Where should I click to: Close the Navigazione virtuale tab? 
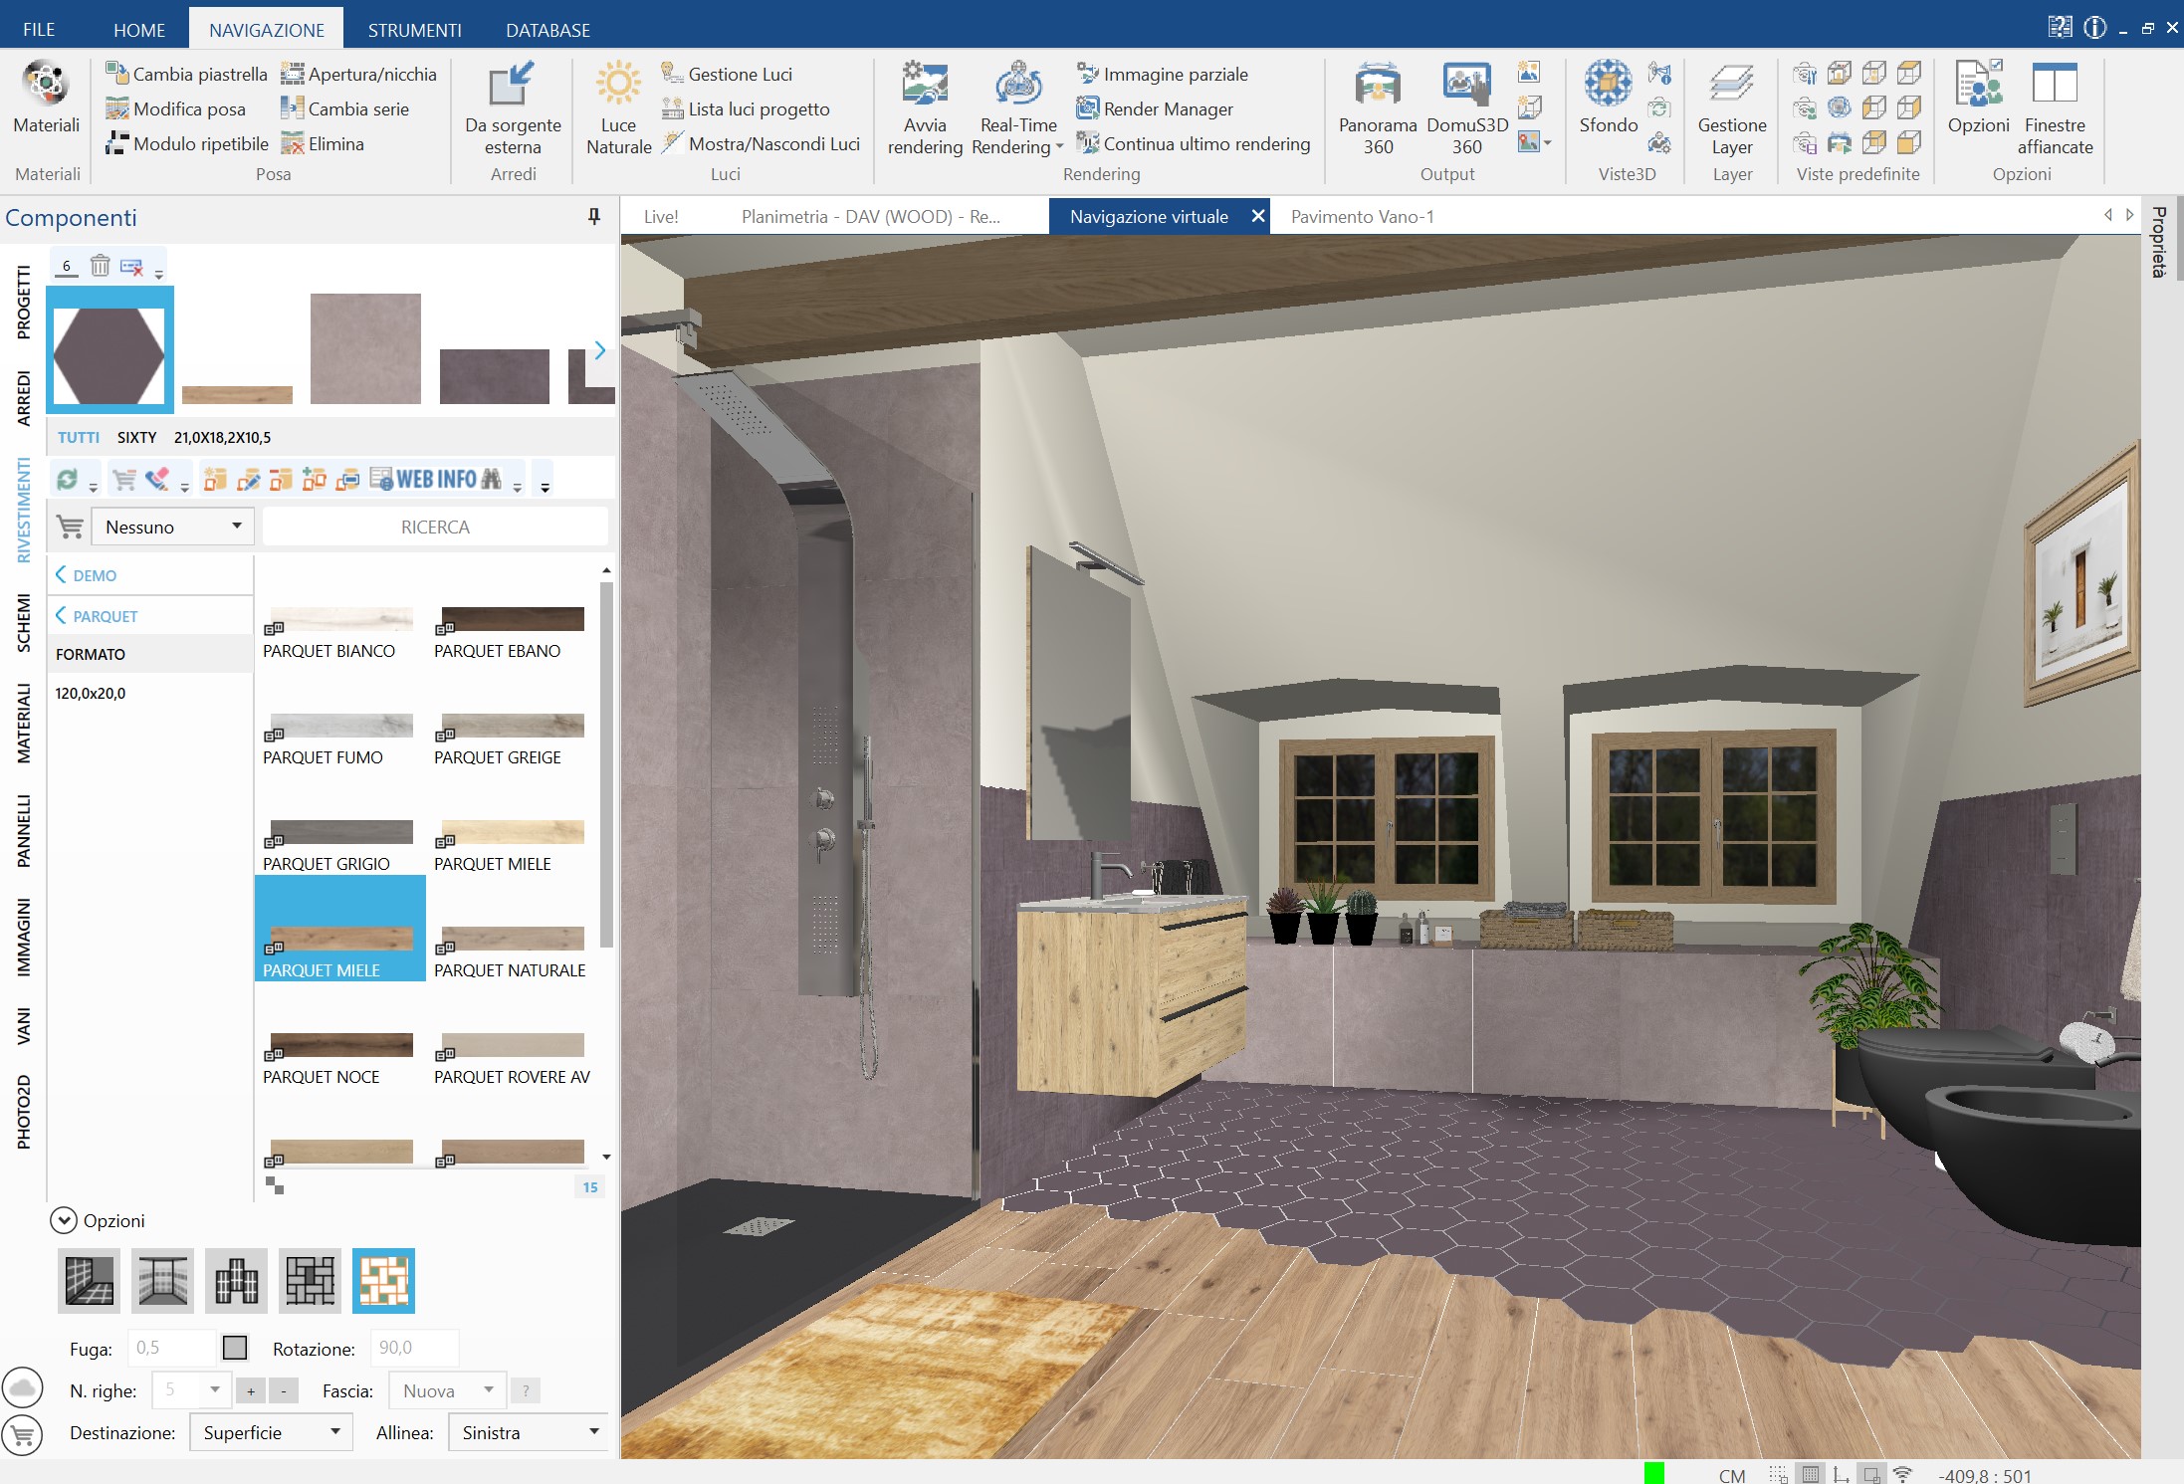(1257, 216)
